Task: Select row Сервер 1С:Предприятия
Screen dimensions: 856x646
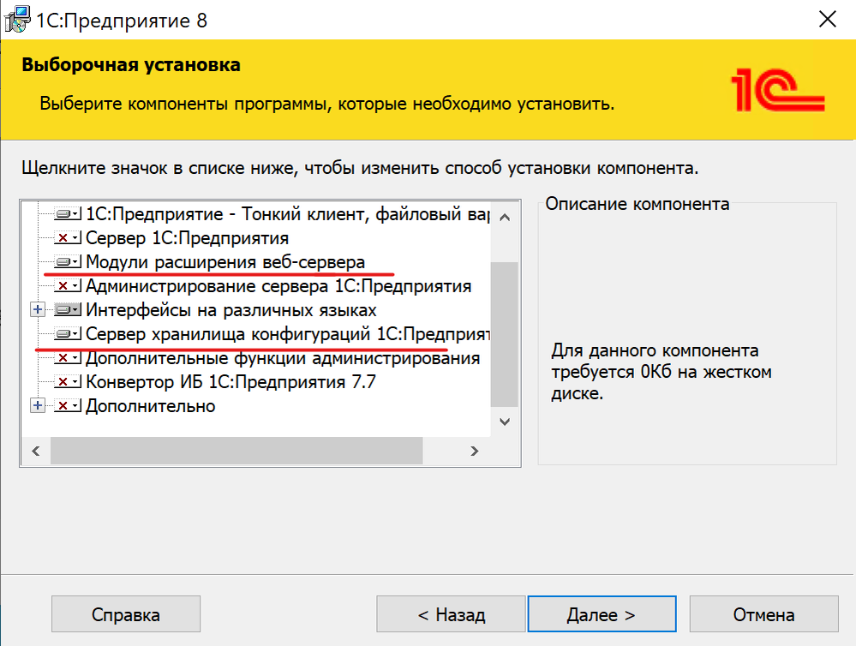Action: [x=188, y=238]
